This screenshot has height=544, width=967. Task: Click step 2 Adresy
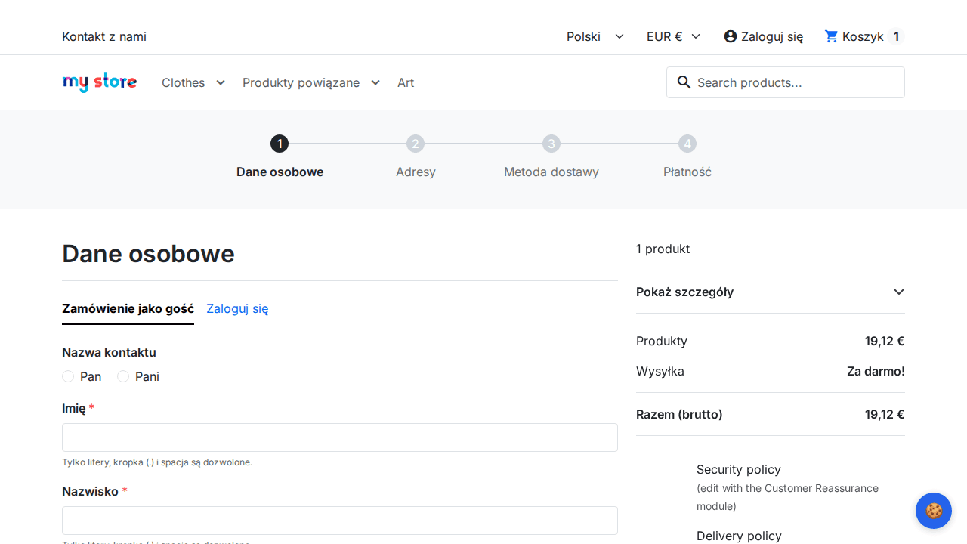point(416,157)
